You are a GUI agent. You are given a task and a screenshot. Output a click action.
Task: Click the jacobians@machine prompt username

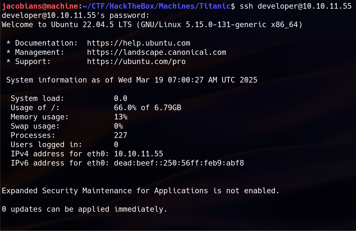coord(40,6)
